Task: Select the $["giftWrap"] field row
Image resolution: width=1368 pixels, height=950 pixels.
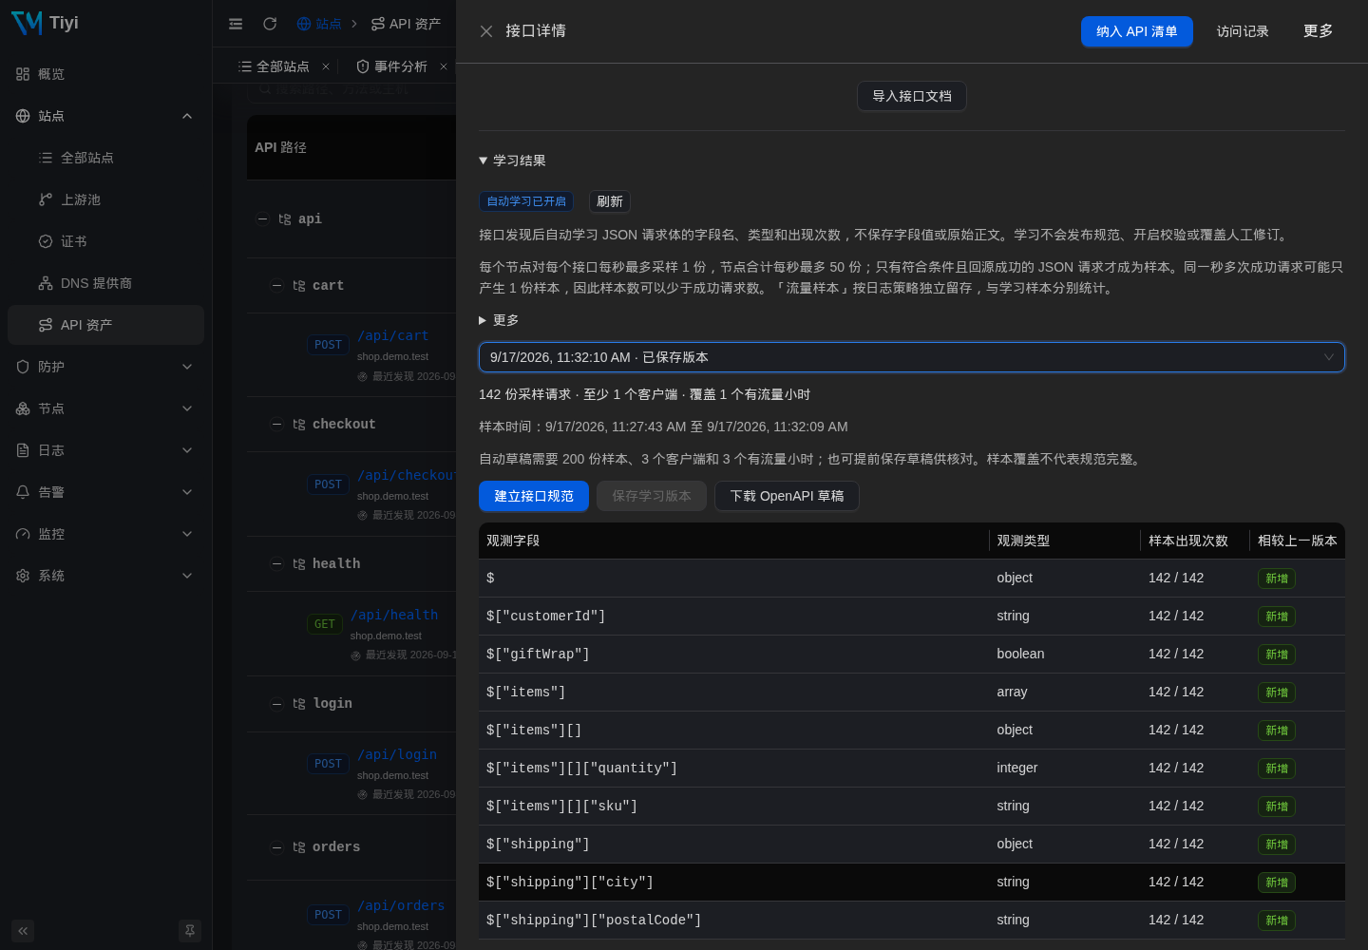Action: coord(912,654)
